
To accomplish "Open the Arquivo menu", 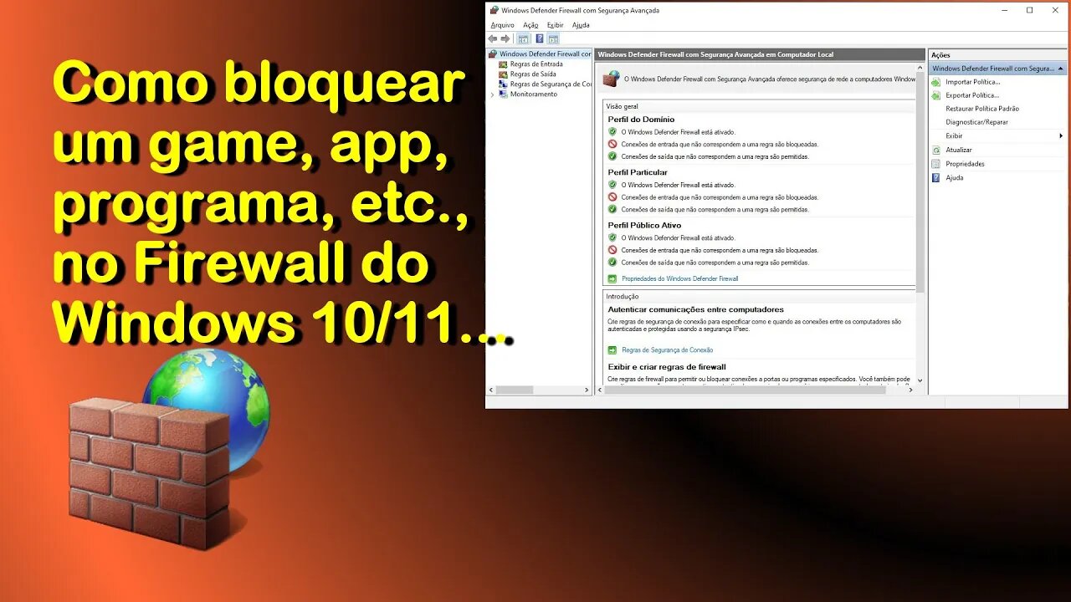I will coord(503,25).
